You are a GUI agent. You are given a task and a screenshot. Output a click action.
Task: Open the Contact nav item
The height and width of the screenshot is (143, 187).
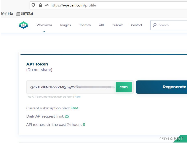(x=136, y=25)
